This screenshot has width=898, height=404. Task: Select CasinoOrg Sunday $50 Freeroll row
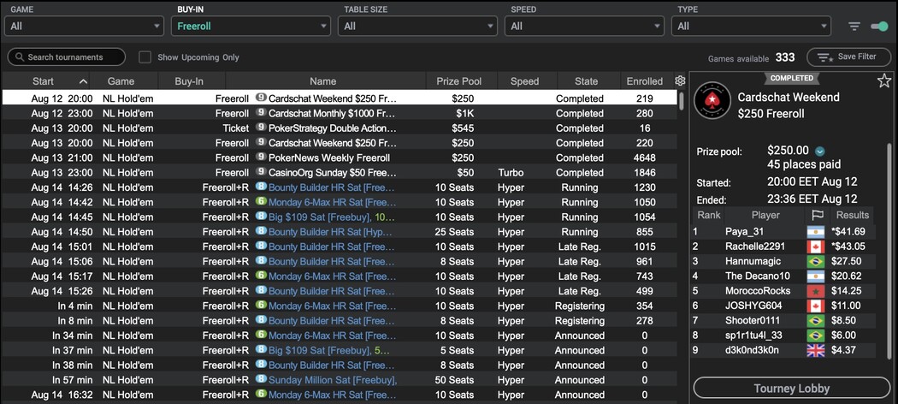coord(339,173)
